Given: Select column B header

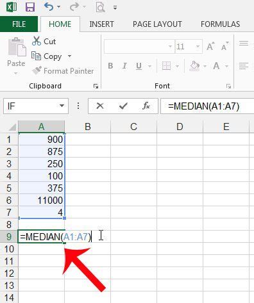Looking at the screenshot, I should tap(88, 127).
